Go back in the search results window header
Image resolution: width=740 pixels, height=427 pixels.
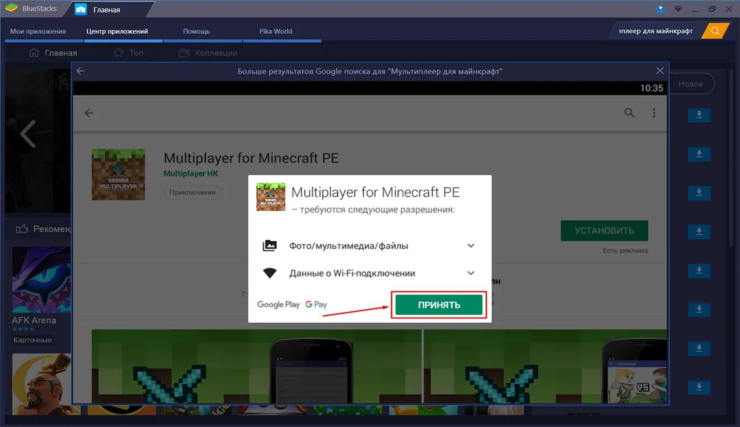[80, 71]
